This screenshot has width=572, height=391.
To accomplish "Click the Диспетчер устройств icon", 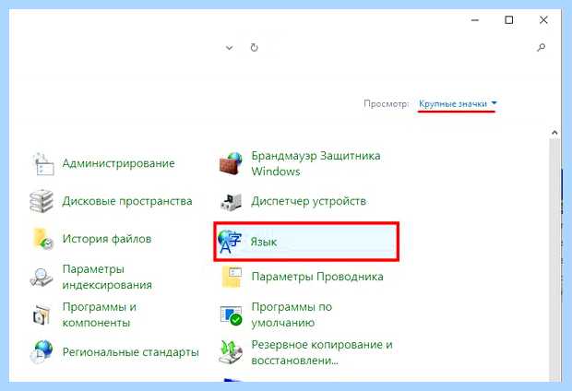I will pyautogui.click(x=231, y=201).
